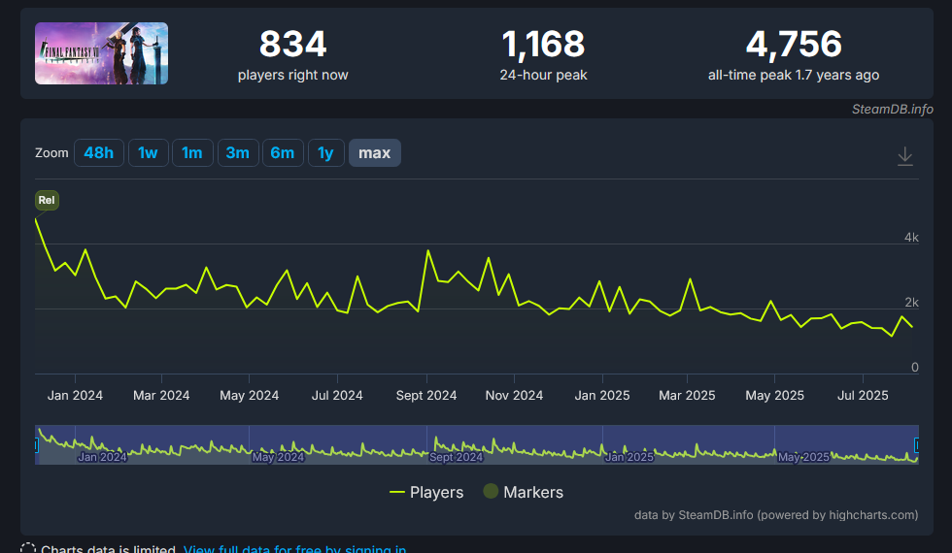The height and width of the screenshot is (553, 952).
Task: Click the Nov 2024 axis label
Action: click(514, 396)
